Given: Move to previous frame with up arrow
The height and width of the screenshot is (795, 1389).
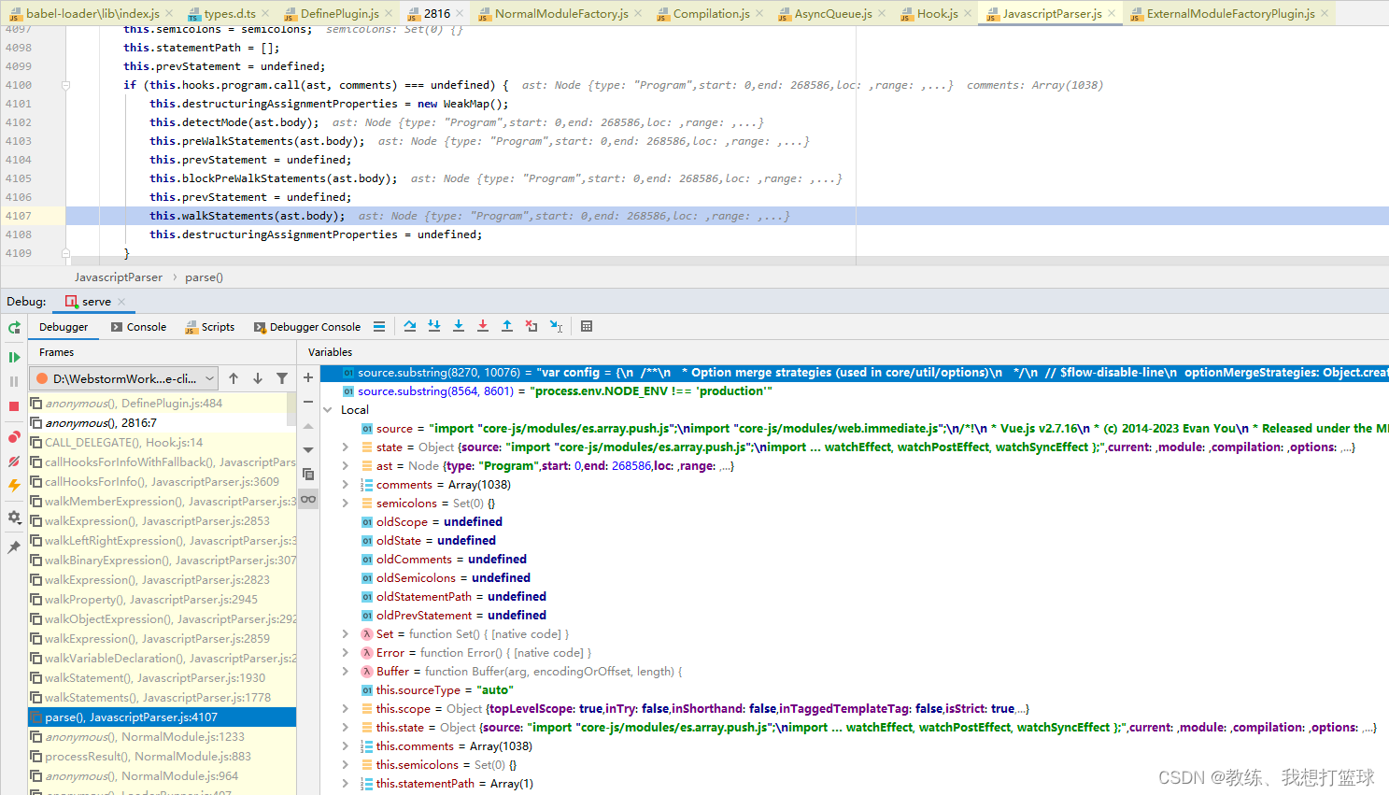Looking at the screenshot, I should coord(234,378).
